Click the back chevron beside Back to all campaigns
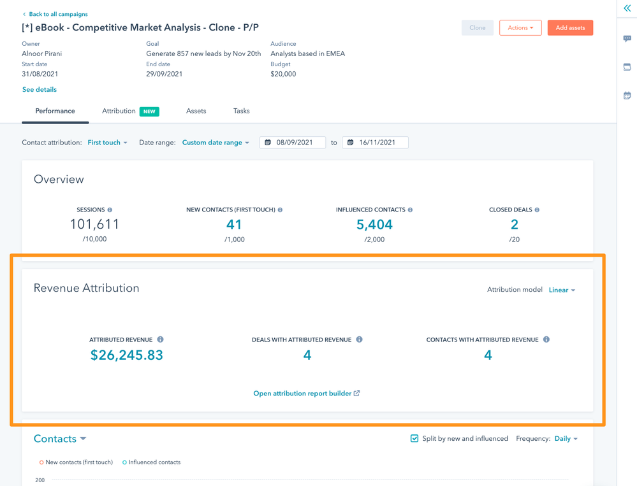 24,14
